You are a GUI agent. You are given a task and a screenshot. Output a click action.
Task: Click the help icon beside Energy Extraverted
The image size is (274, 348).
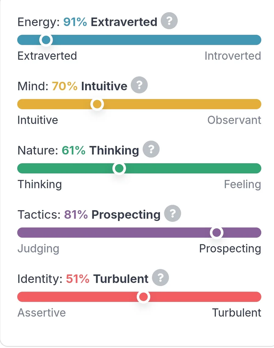(x=169, y=21)
